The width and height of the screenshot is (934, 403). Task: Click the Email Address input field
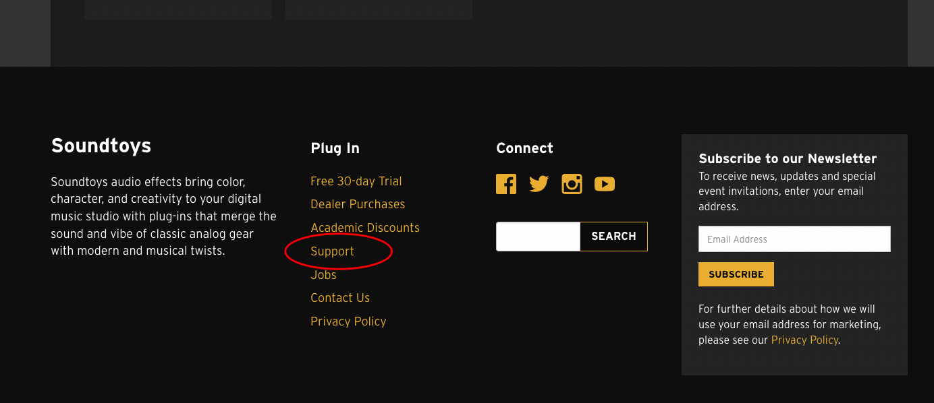tap(794, 239)
